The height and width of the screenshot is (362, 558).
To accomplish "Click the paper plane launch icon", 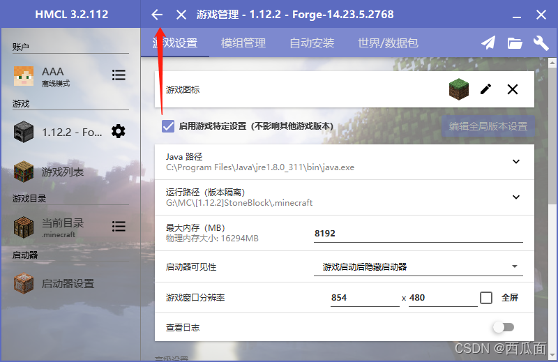I will coord(488,43).
